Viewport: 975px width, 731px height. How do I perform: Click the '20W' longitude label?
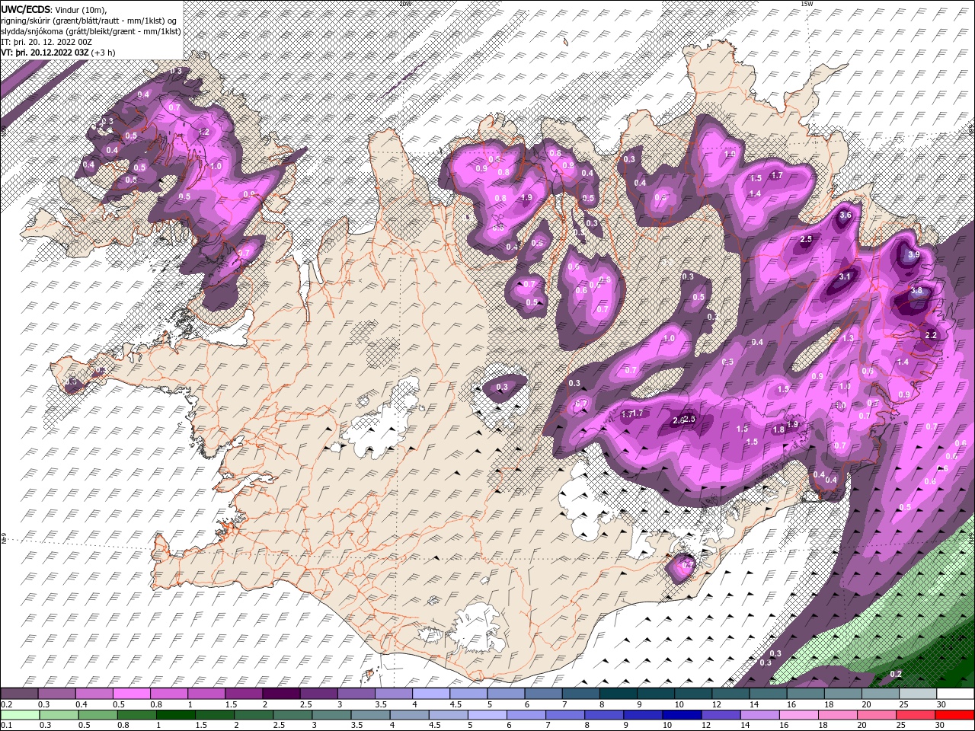click(404, 3)
